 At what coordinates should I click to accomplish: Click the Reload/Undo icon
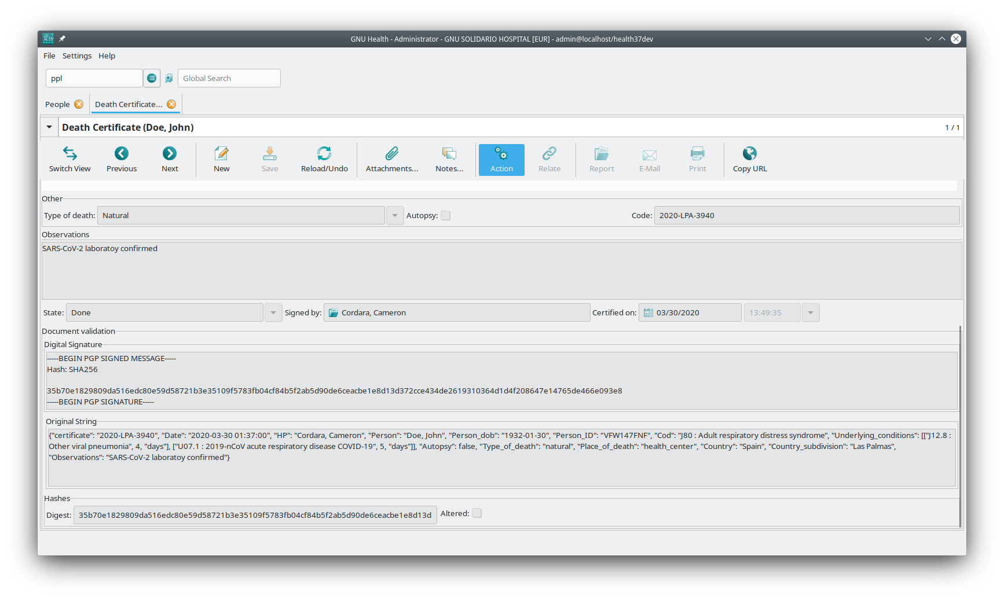coord(324,154)
